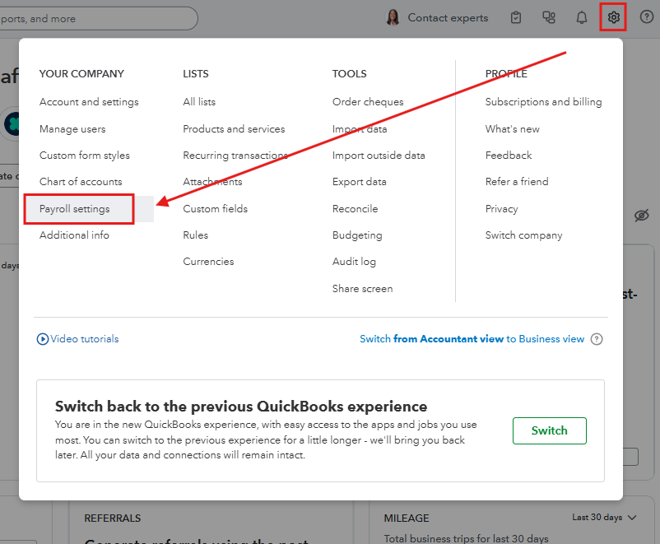Select Manage users
Viewport: 660px width, 544px height.
click(x=72, y=129)
